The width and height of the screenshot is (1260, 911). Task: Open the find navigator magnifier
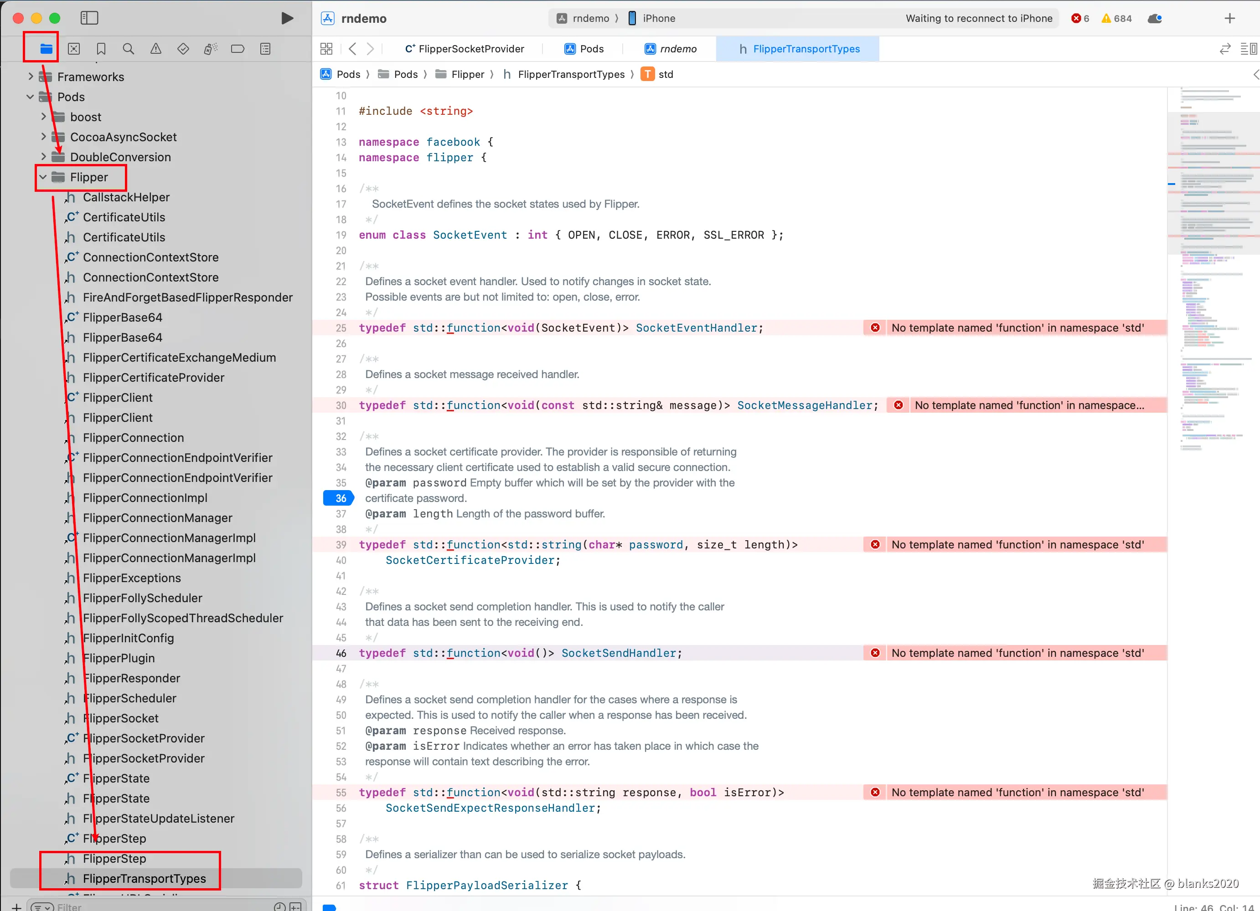(129, 49)
